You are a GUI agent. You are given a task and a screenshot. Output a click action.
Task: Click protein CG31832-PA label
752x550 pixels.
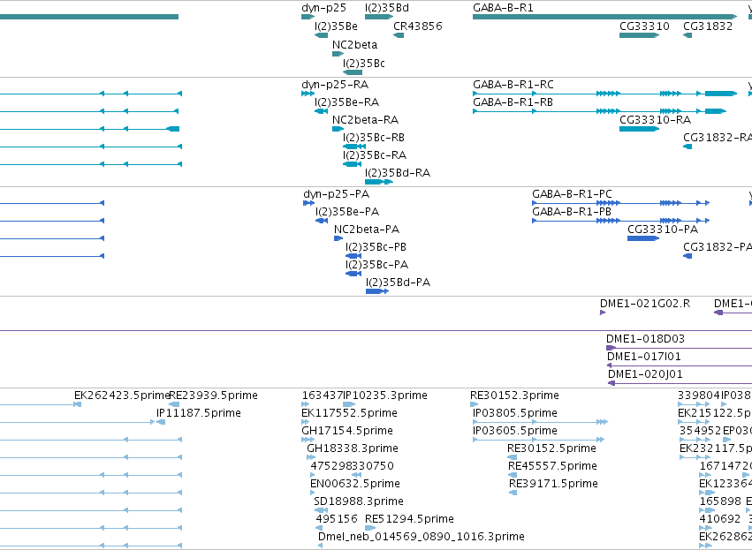click(x=718, y=247)
